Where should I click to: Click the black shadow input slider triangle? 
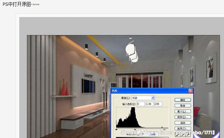pyautogui.click(x=116, y=129)
